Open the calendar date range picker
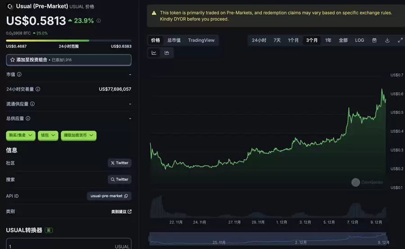This screenshot has height=249, width=405. pyautogui.click(x=374, y=40)
